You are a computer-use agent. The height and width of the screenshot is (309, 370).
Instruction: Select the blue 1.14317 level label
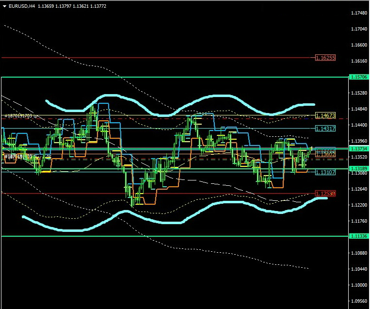(x=325, y=129)
